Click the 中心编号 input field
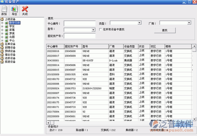Screen dimensions: 197x136 click(80, 23)
